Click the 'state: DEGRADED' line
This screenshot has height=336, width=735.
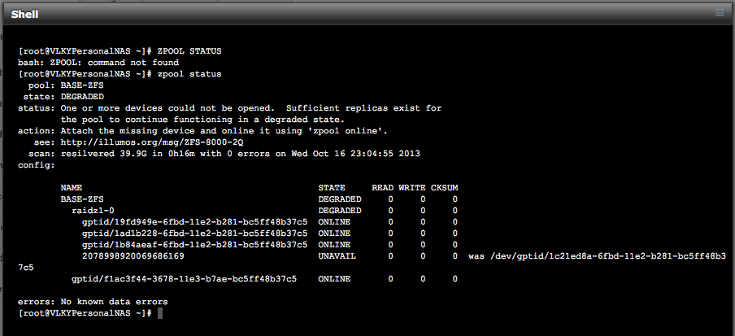tap(63, 97)
